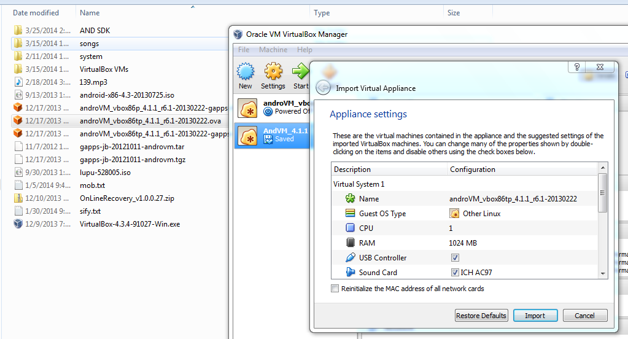The image size is (628, 339).
Task: Open the Machine menu in VirtualBox Manager
Action: [x=273, y=50]
